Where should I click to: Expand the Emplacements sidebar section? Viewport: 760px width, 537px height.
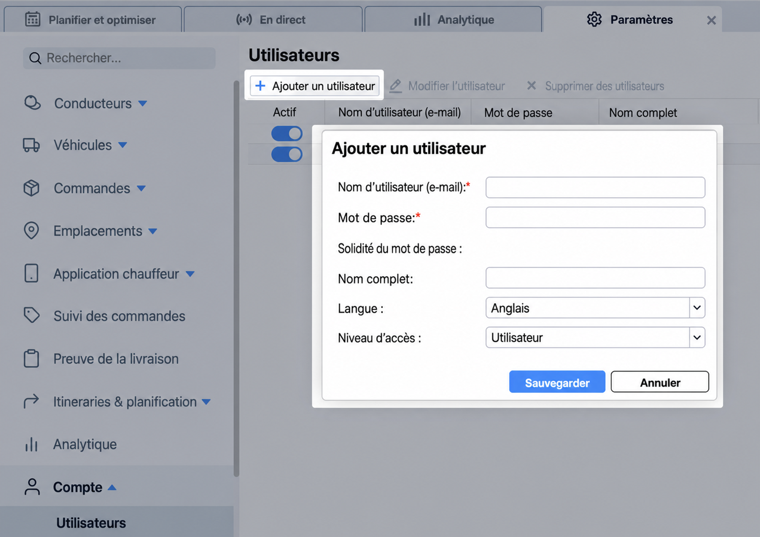tap(153, 231)
